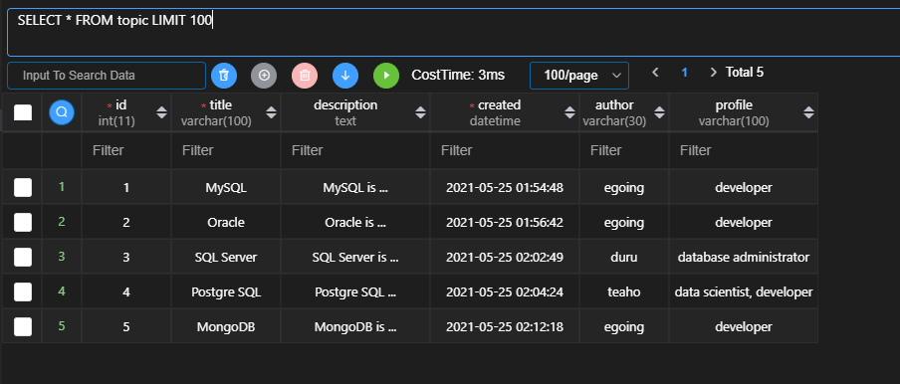Click the 'author' column header label
The width and height of the screenshot is (900, 384).
614,104
